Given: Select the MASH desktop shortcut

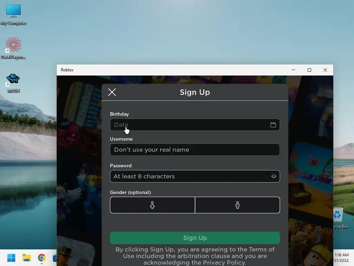Looking at the screenshot, I should point(13,83).
